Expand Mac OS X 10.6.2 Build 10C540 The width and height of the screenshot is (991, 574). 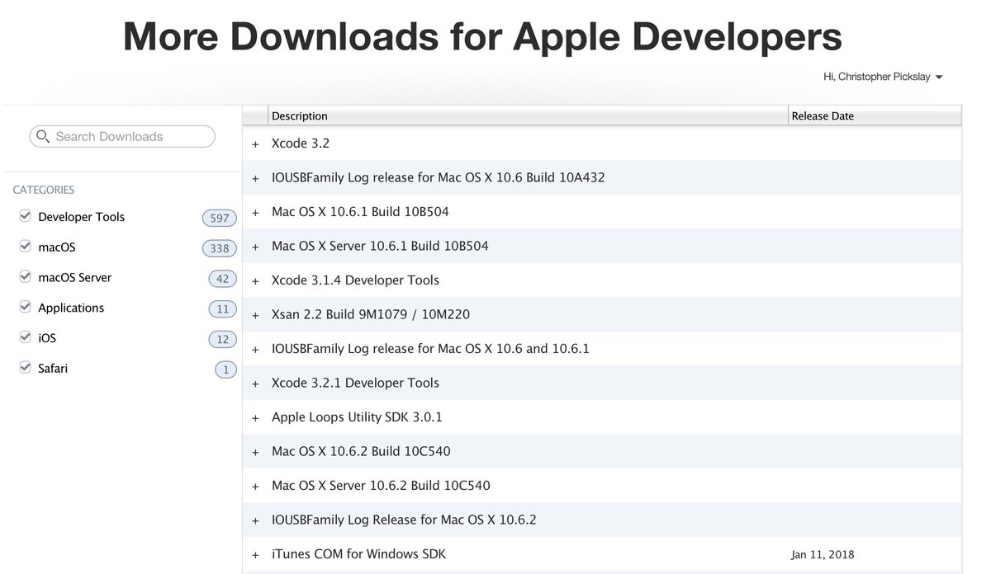pos(255,452)
